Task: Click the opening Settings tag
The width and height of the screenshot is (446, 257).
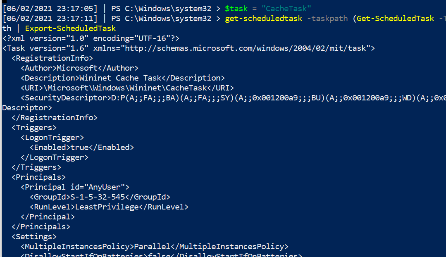Action: [x=34, y=237]
